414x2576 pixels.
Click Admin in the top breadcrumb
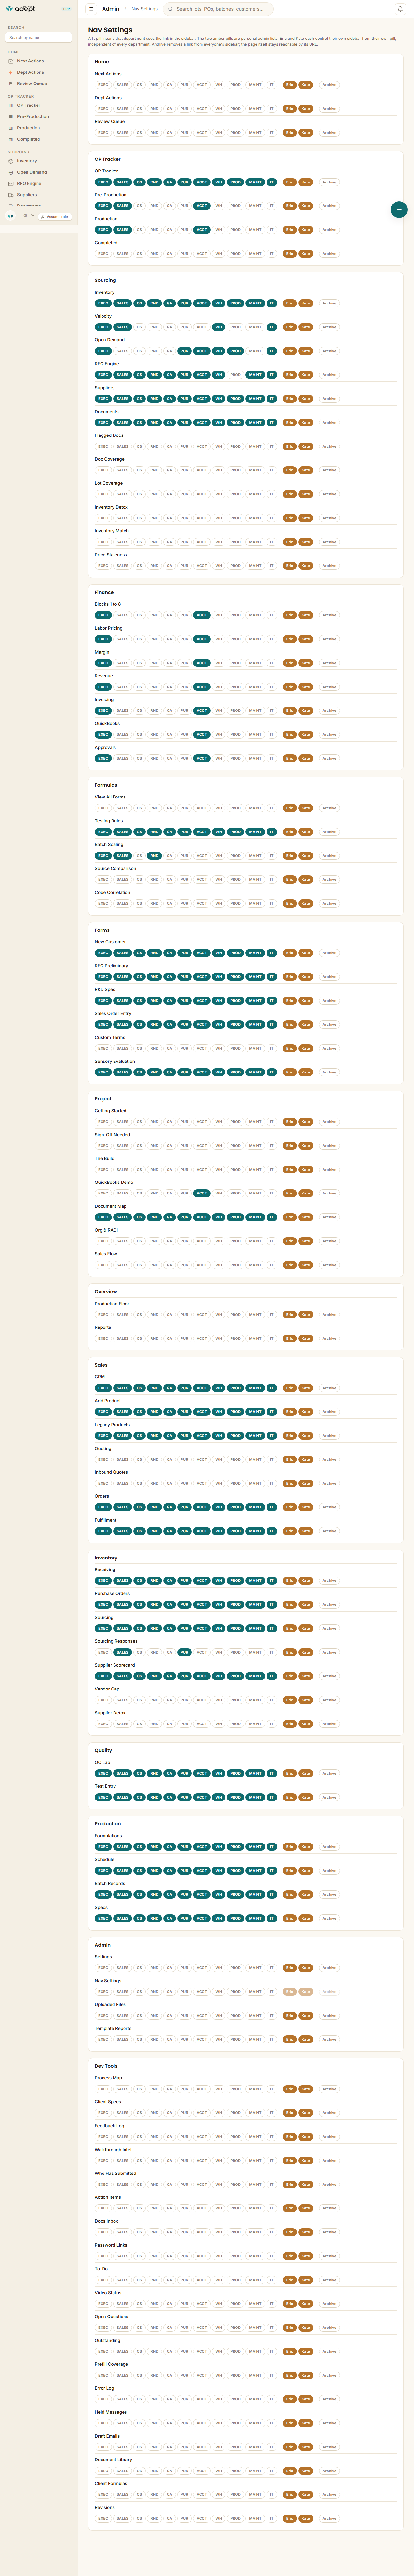click(111, 9)
